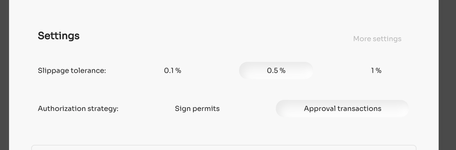Set slippage to the lowest option 0.1 %
The image size is (456, 150).
tap(173, 70)
